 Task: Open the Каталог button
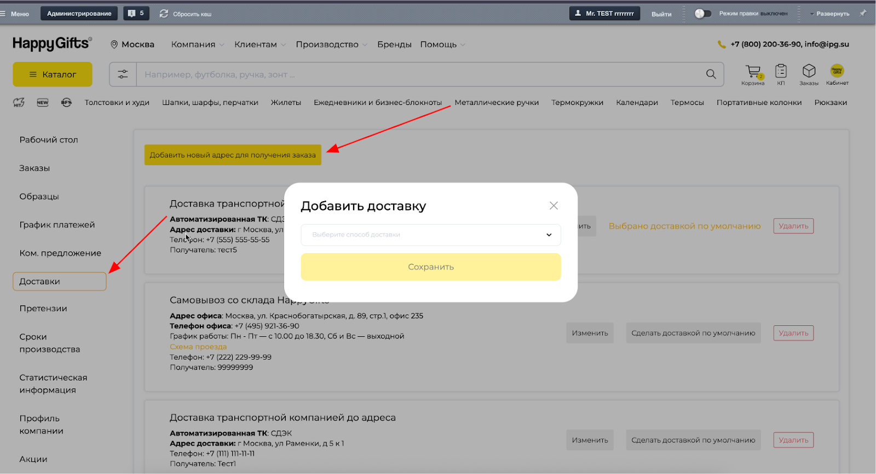click(x=53, y=74)
